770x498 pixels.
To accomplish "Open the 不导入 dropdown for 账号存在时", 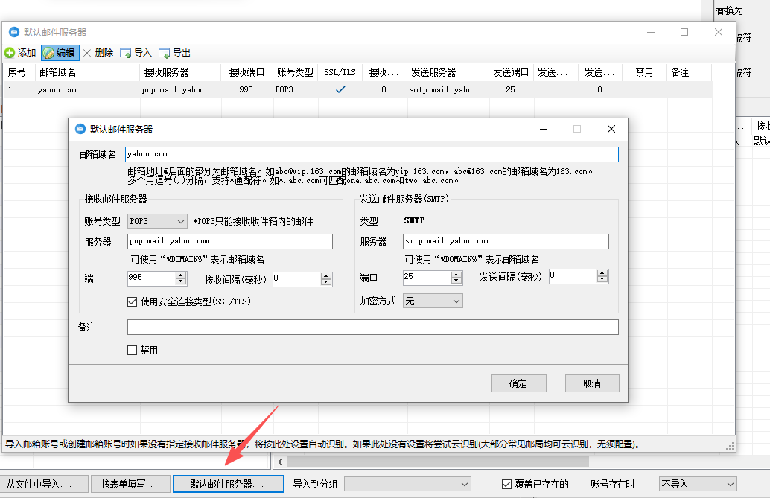I will pyautogui.click(x=698, y=485).
